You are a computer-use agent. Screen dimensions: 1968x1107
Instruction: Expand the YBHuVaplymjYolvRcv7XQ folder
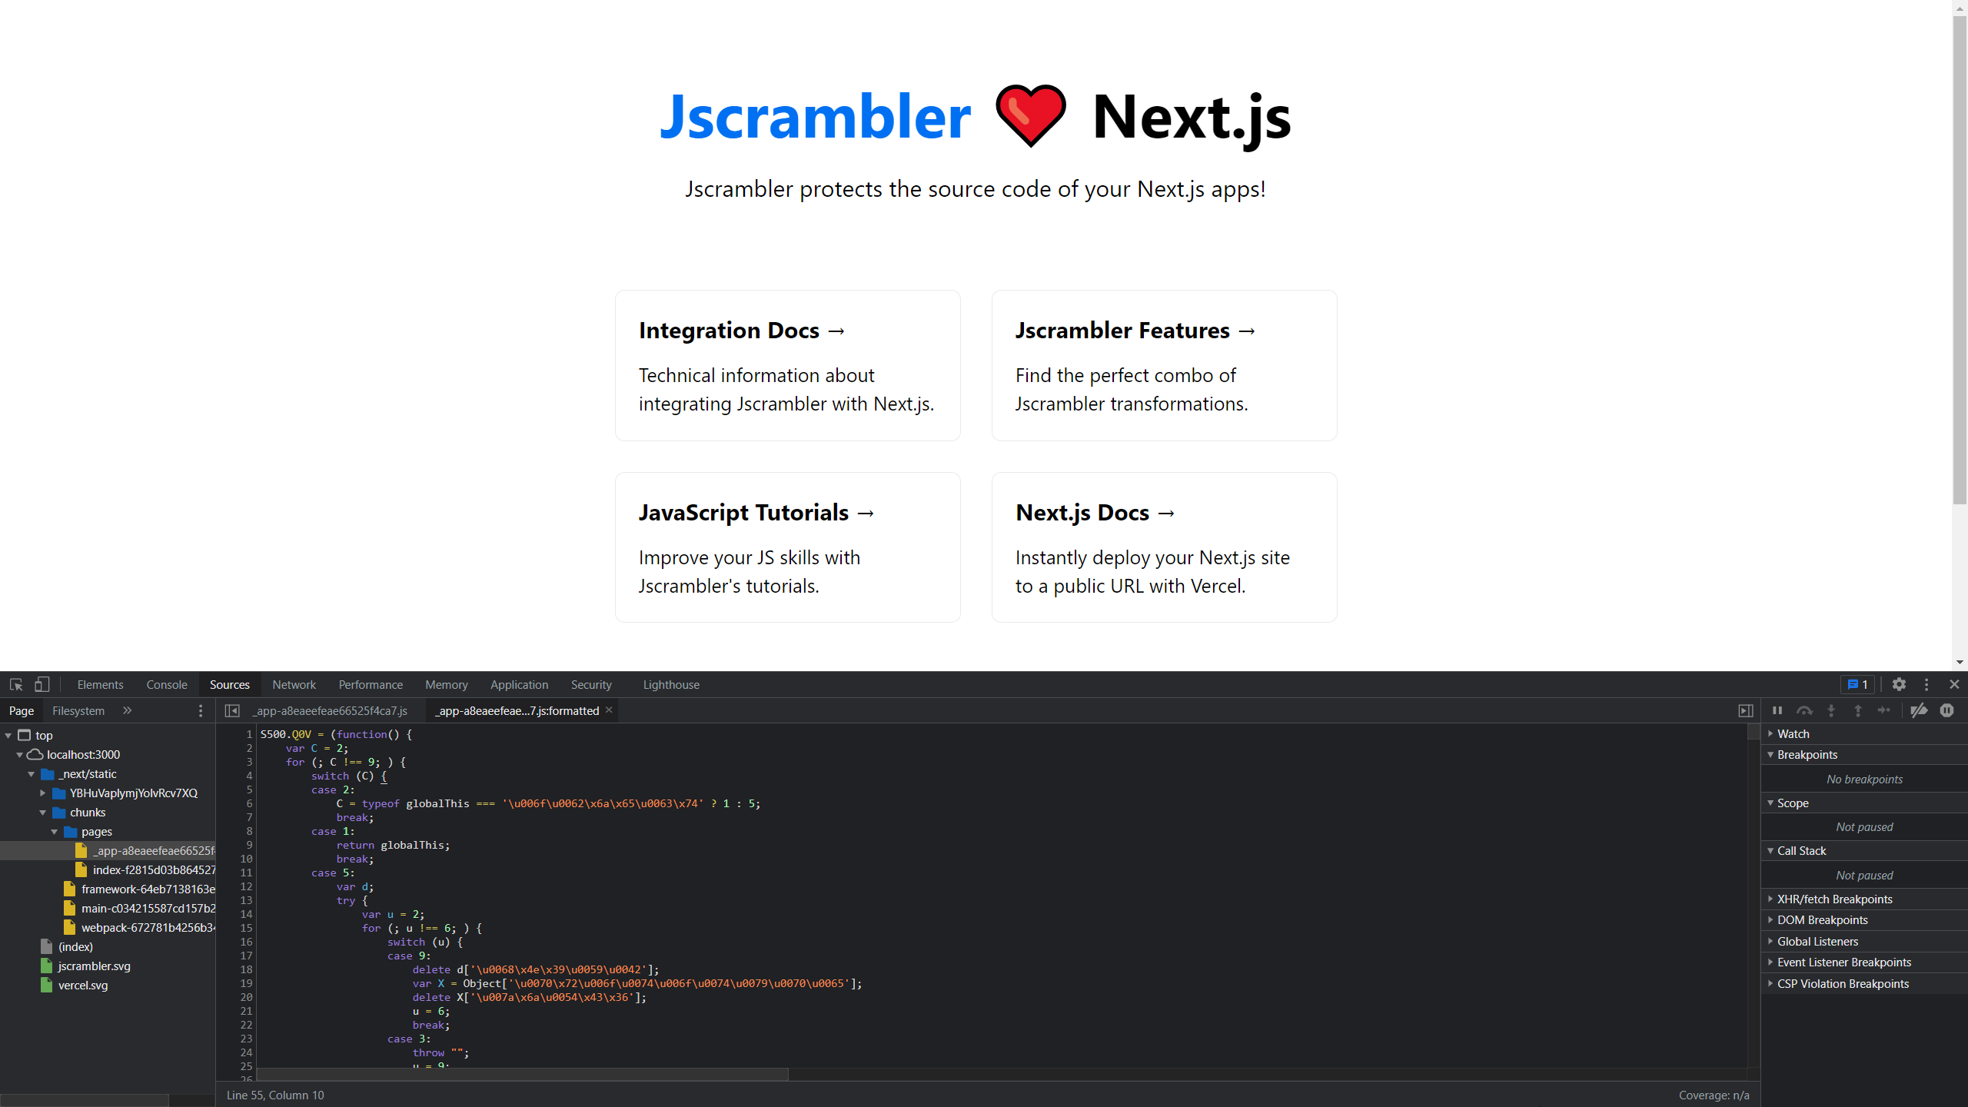pyautogui.click(x=43, y=793)
